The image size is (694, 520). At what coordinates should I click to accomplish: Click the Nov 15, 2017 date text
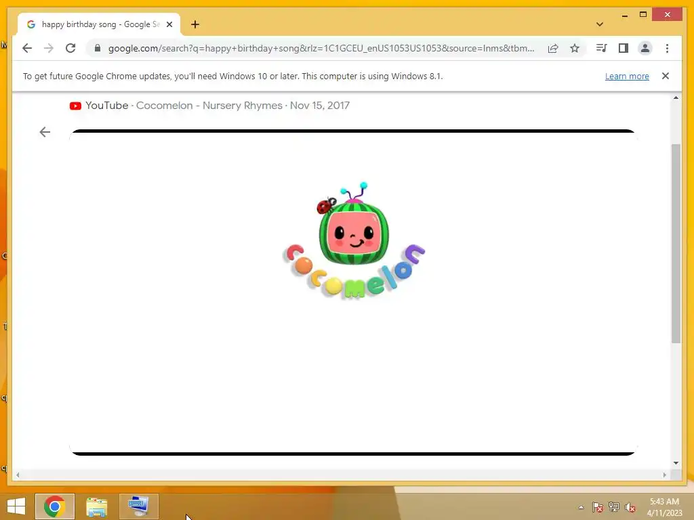tap(320, 105)
